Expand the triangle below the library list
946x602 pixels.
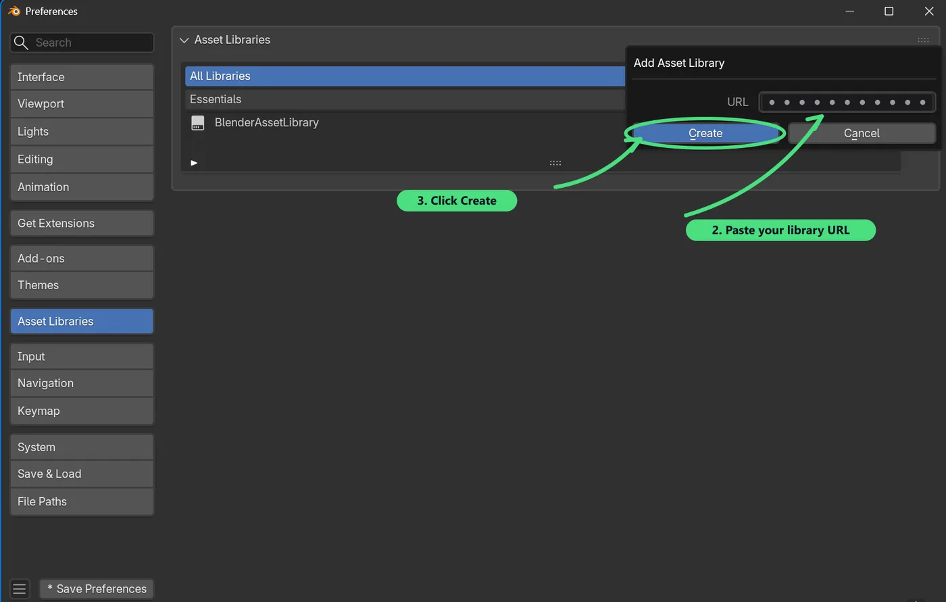194,163
